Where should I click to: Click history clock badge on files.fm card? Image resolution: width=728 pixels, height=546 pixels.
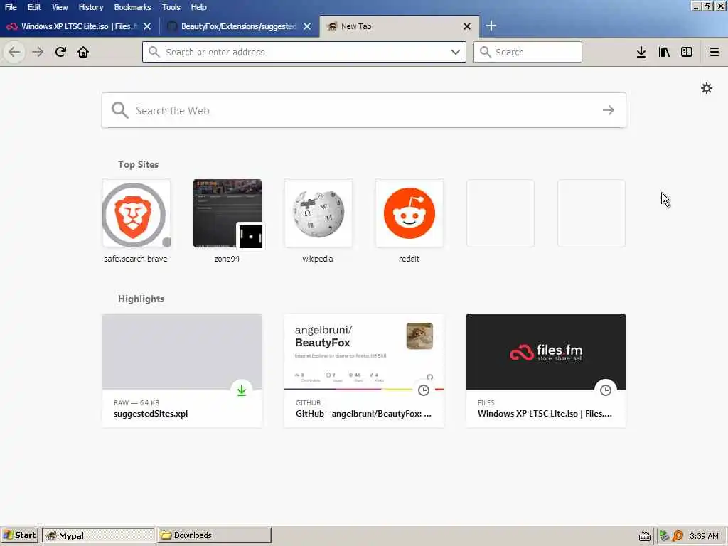click(606, 390)
